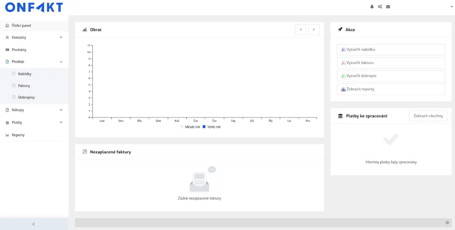Click Vytvořit dobropis action

pos(391,76)
